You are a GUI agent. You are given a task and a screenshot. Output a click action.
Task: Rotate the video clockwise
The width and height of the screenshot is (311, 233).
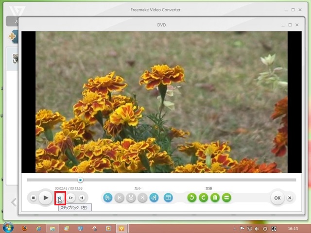click(204, 198)
